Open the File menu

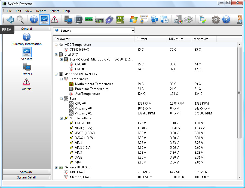pyautogui.click(x=9, y=11)
